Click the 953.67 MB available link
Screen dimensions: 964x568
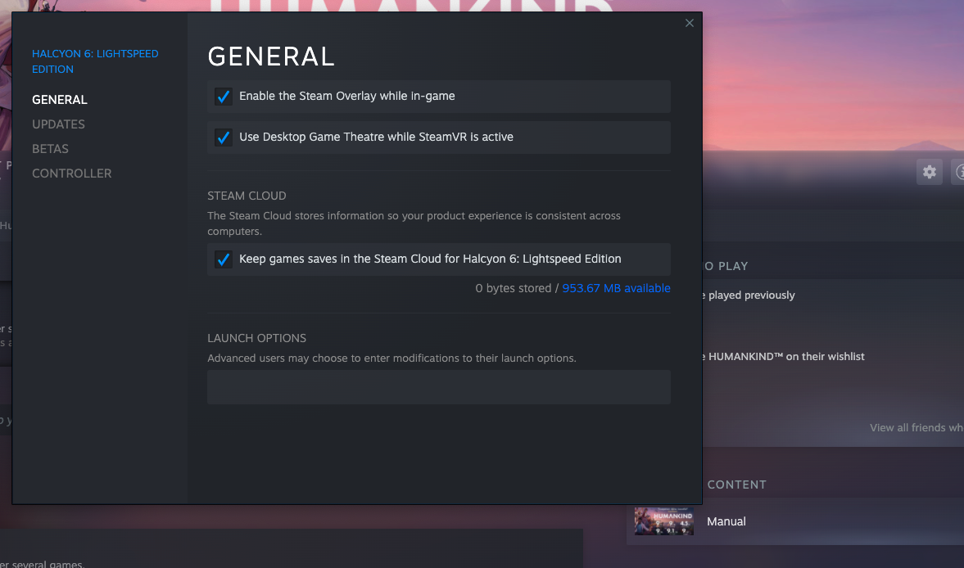(x=616, y=288)
